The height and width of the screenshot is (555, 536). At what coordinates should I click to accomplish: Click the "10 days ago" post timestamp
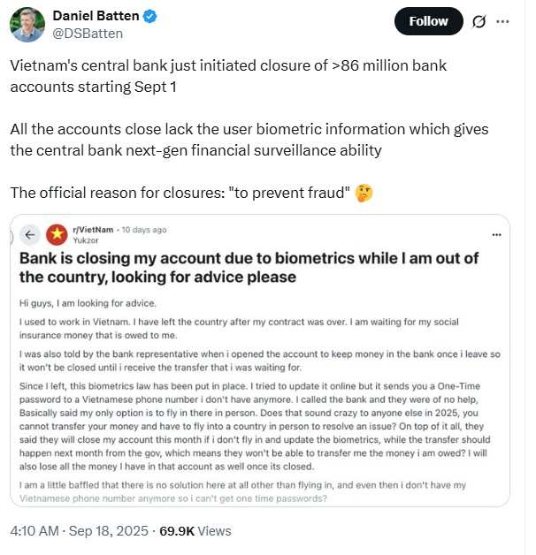(x=144, y=230)
